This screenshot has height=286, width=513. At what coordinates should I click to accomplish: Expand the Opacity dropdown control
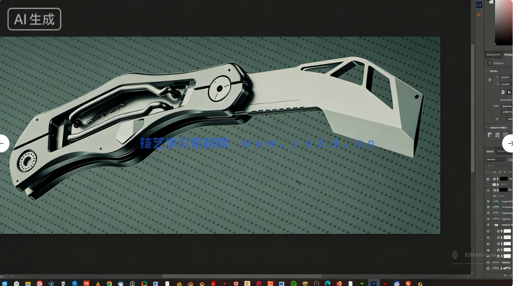click(x=509, y=161)
